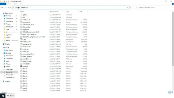The image size is (174, 98).
Task: Open the File ribbon tab
Action: pyautogui.click(x=3, y=4)
